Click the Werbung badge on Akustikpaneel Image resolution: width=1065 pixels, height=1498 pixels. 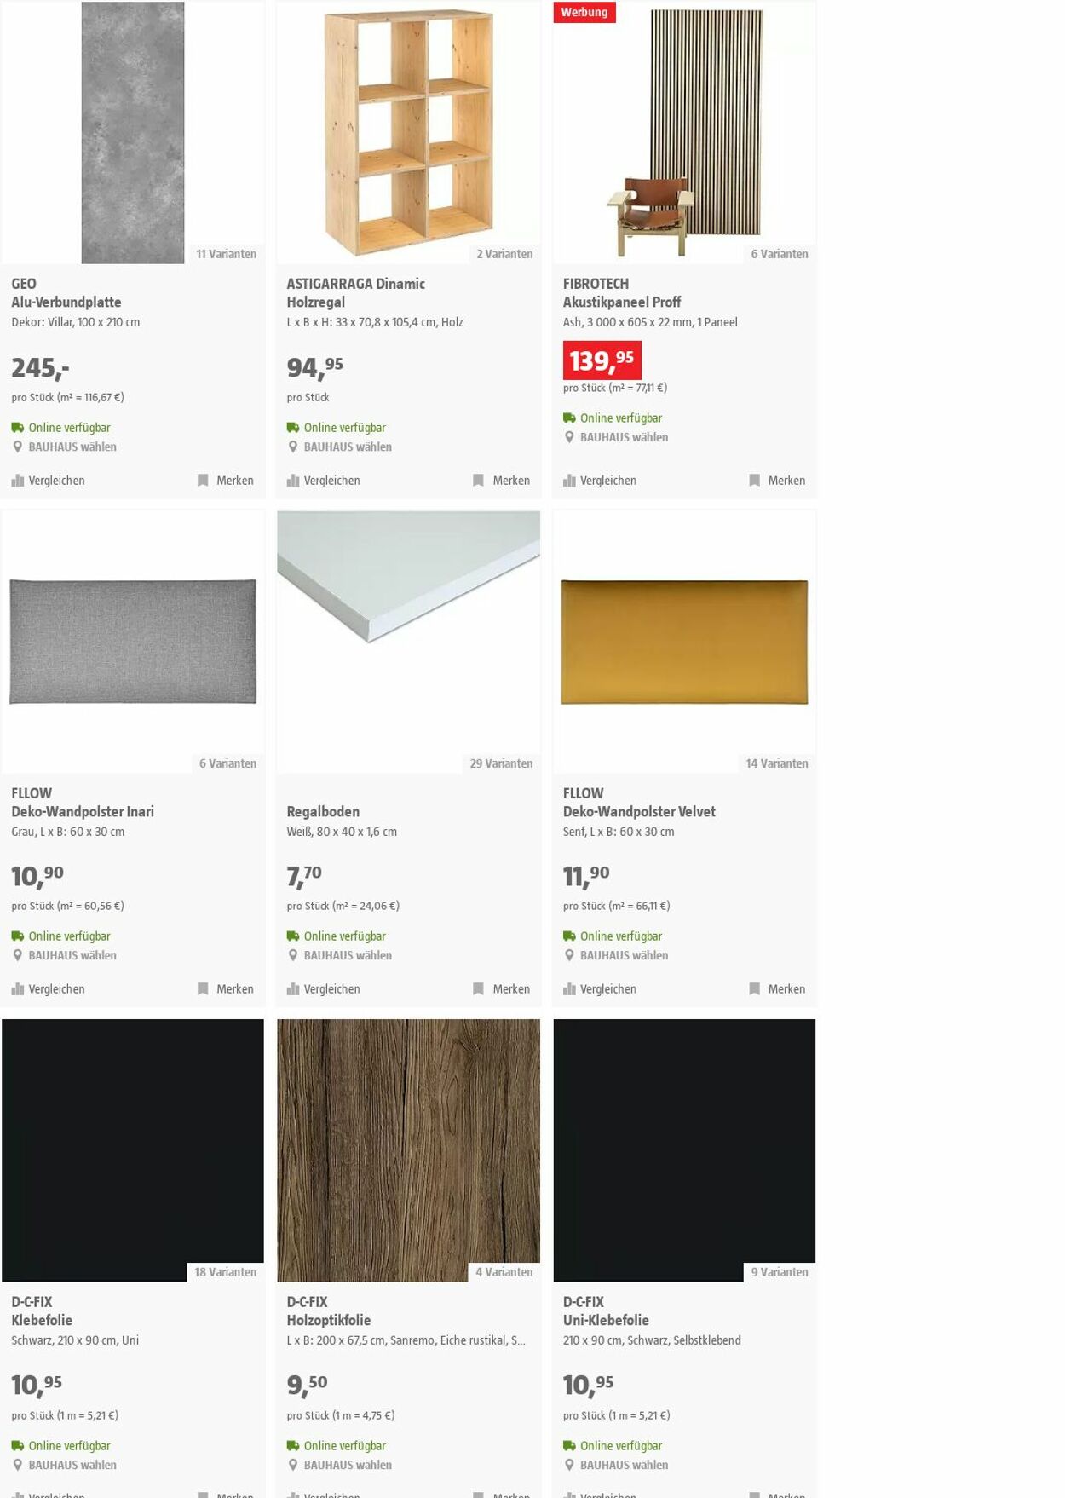584,12
